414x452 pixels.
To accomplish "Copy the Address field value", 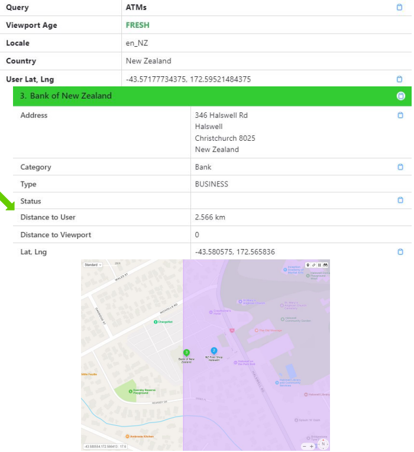I will [400, 115].
